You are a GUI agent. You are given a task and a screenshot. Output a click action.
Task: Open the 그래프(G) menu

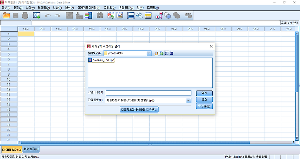coord(110,8)
